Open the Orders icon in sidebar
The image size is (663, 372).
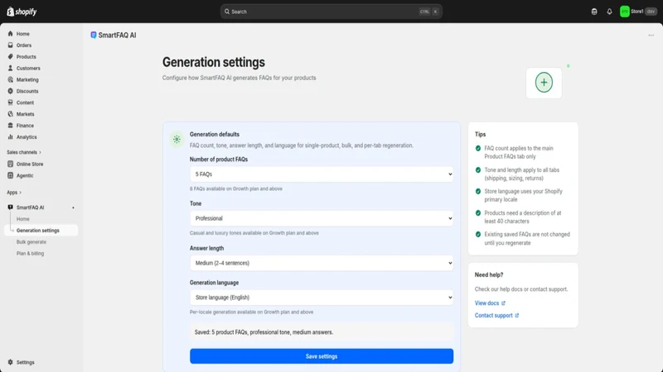point(11,45)
